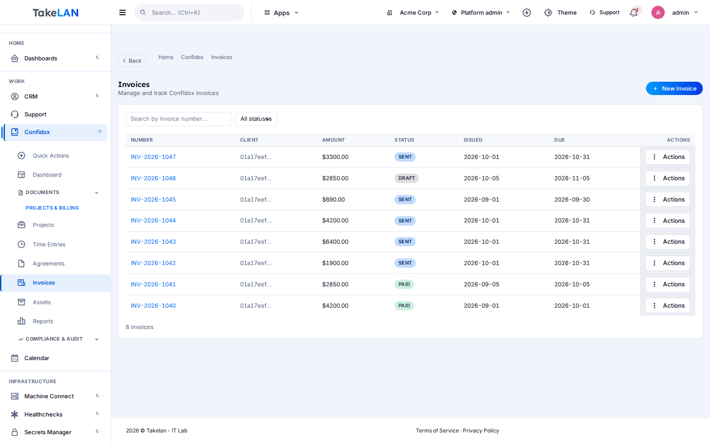Click the SENT badge for INV-2026-1044
This screenshot has width=710, height=444.
point(405,221)
